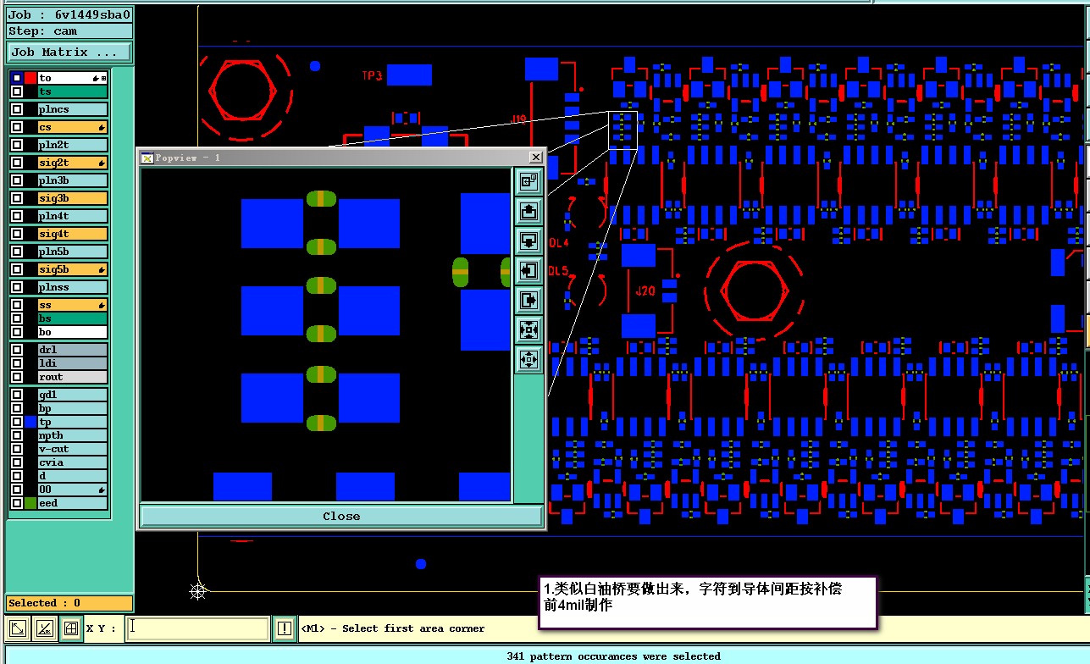Click the diagonal arrow coordinate-mode icon
This screenshot has width=1090, height=664.
(x=18, y=628)
